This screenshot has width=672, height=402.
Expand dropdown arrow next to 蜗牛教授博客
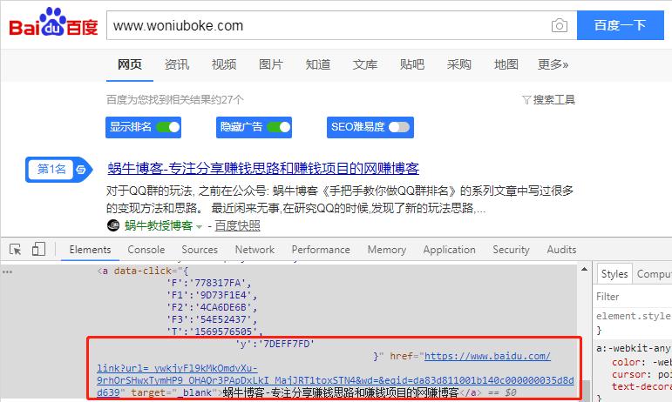[199, 226]
